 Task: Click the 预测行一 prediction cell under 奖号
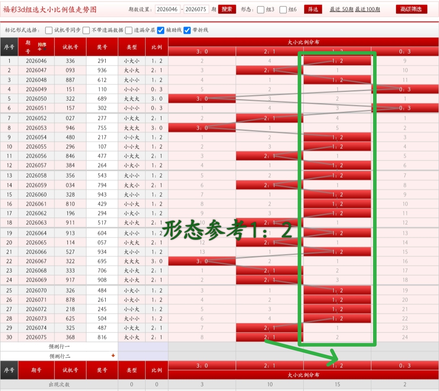(102, 346)
